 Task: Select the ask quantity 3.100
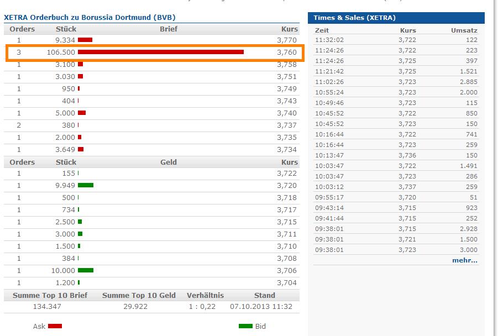point(65,65)
